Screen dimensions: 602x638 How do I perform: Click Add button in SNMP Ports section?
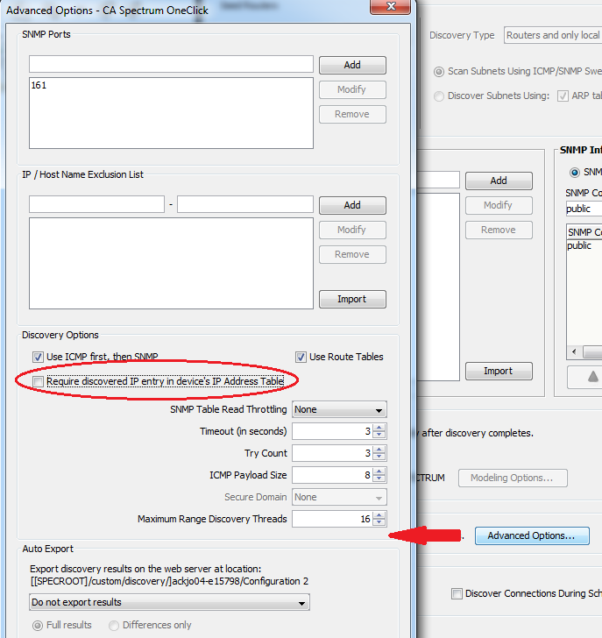352,65
